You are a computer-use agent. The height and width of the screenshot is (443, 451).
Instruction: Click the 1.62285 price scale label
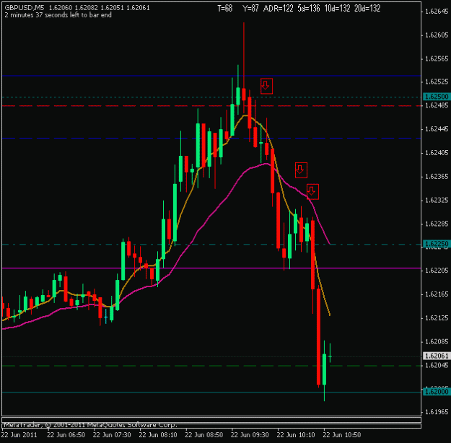coord(437,224)
